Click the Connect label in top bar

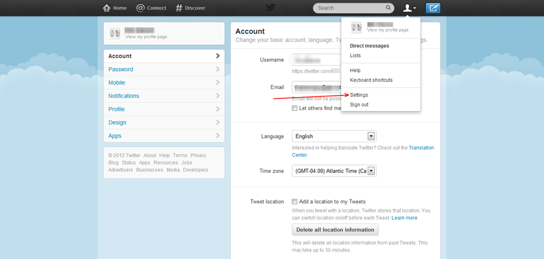157,8
